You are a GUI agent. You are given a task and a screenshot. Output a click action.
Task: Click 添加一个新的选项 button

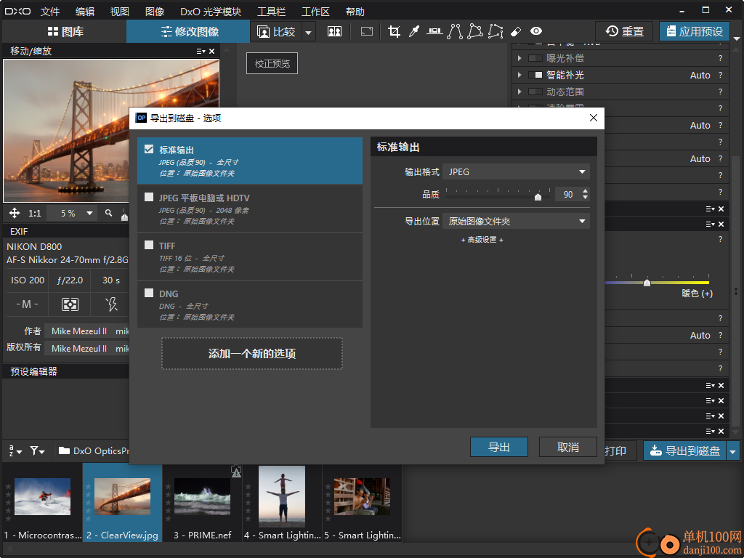(x=252, y=354)
